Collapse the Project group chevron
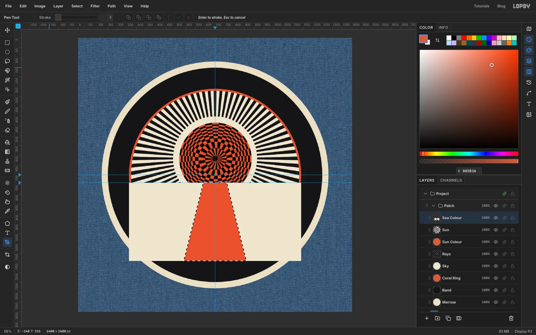 425,194
